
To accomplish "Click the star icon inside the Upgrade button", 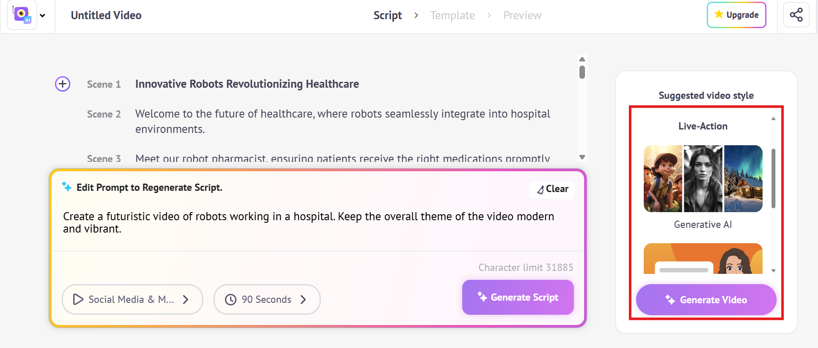I will (x=717, y=14).
